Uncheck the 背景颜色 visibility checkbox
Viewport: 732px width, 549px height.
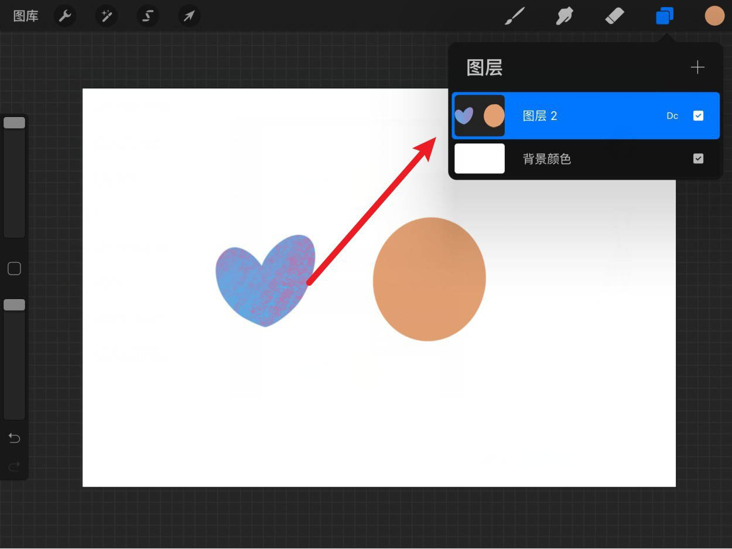(x=698, y=159)
